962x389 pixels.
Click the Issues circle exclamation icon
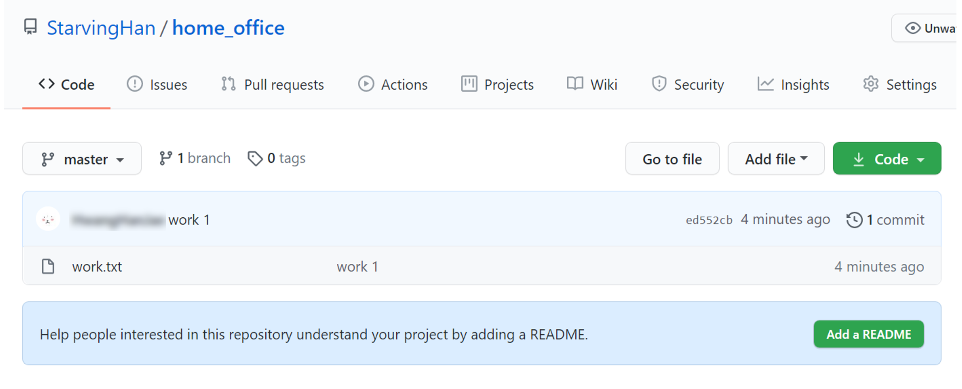point(135,84)
